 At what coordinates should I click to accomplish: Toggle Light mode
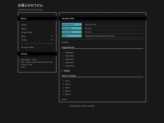point(28,47)
